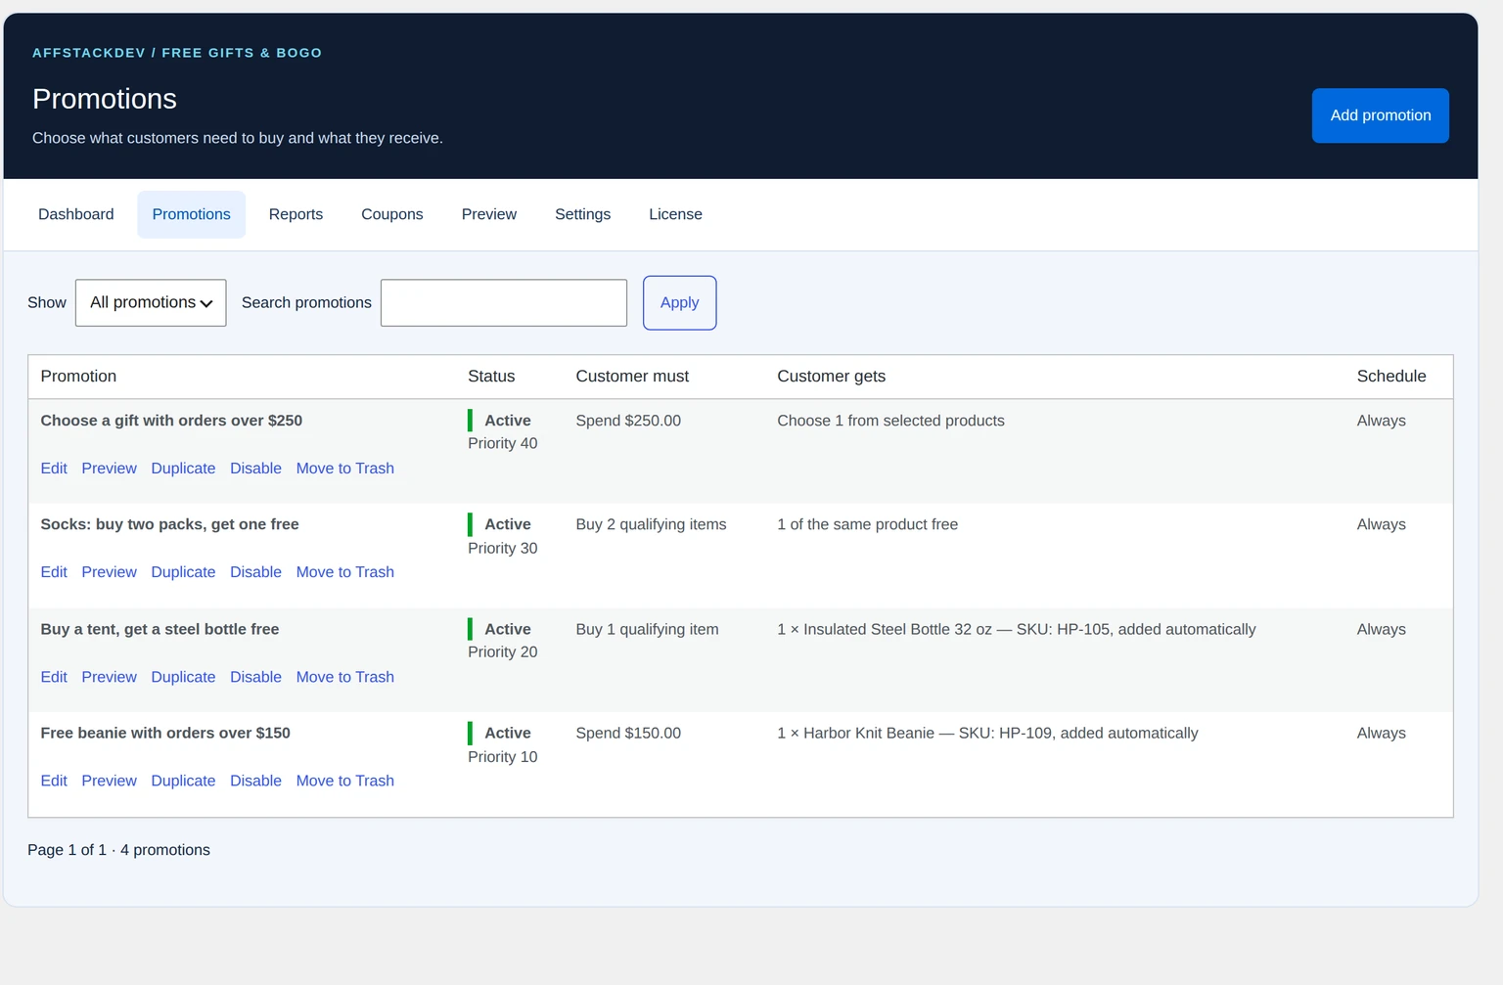Viewport: 1503px width, 985px height.
Task: Select the License tab
Action: (675, 214)
